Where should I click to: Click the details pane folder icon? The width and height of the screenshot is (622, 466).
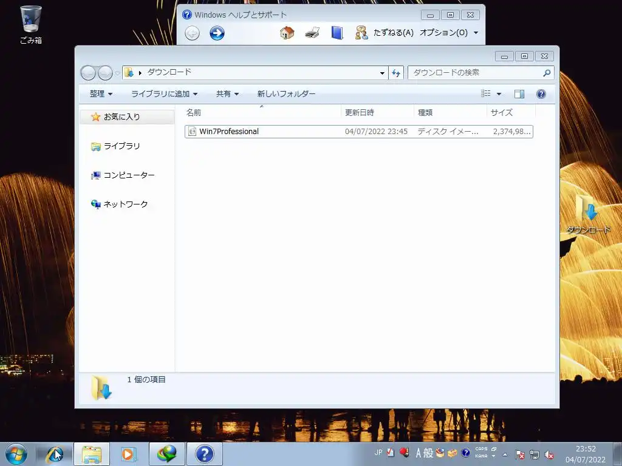click(x=101, y=388)
